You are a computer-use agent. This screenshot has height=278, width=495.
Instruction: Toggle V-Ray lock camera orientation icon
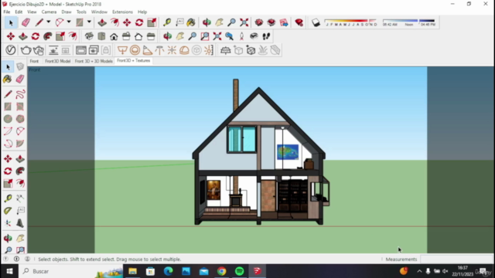point(106,50)
